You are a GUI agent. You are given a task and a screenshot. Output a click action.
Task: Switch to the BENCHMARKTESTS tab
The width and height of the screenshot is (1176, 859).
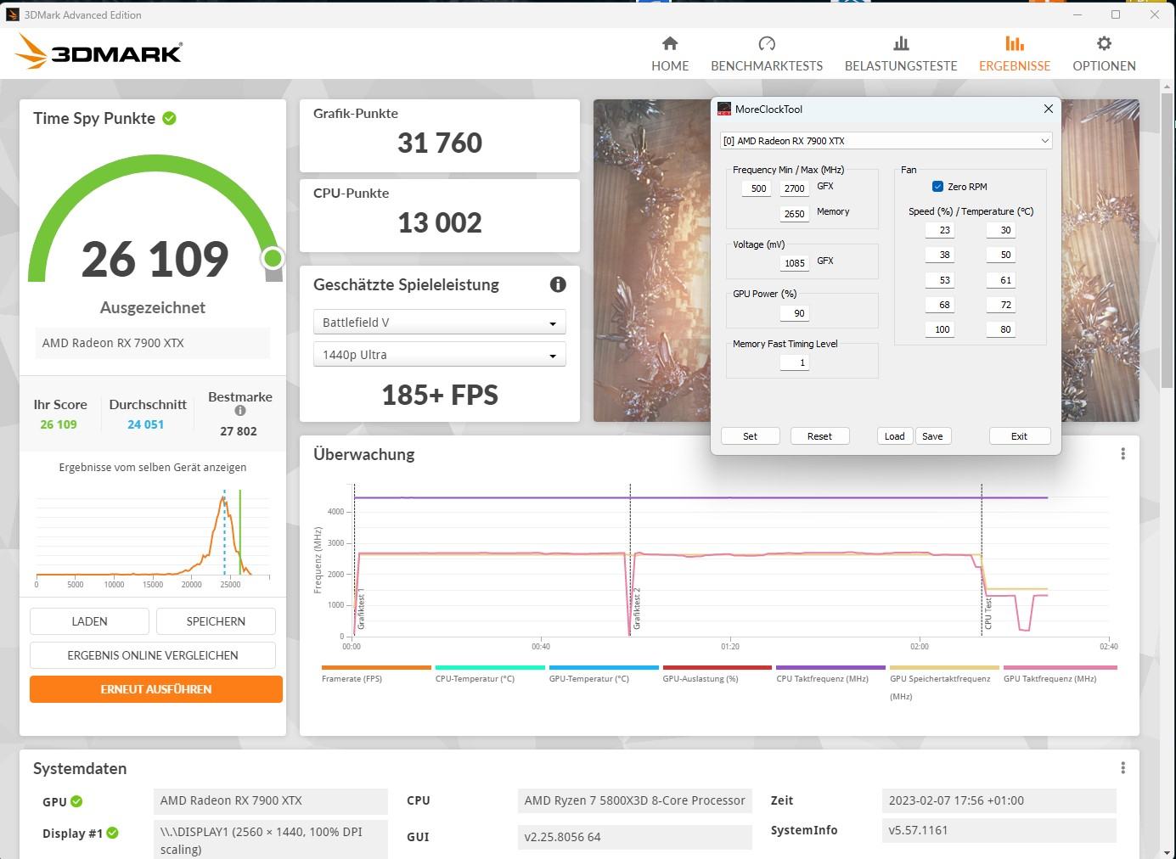pos(767,53)
